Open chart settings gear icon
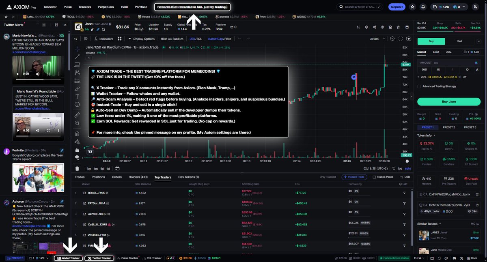Image resolution: width=487 pixels, height=262 pixels. tap(392, 39)
